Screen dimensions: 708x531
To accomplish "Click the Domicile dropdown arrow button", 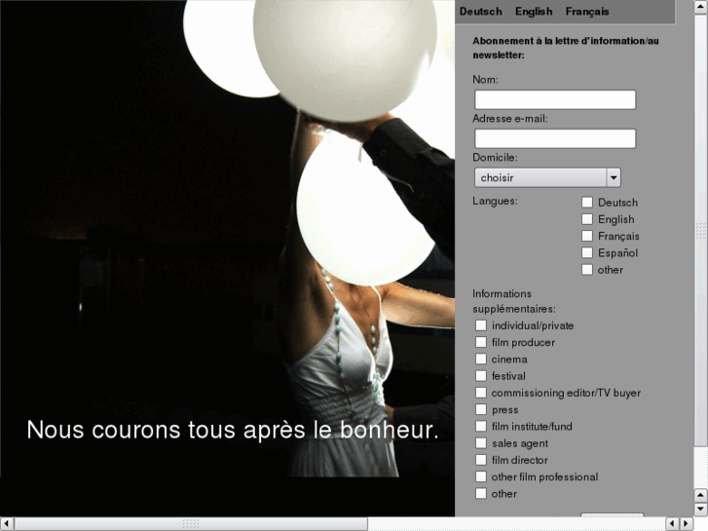I will click(614, 177).
